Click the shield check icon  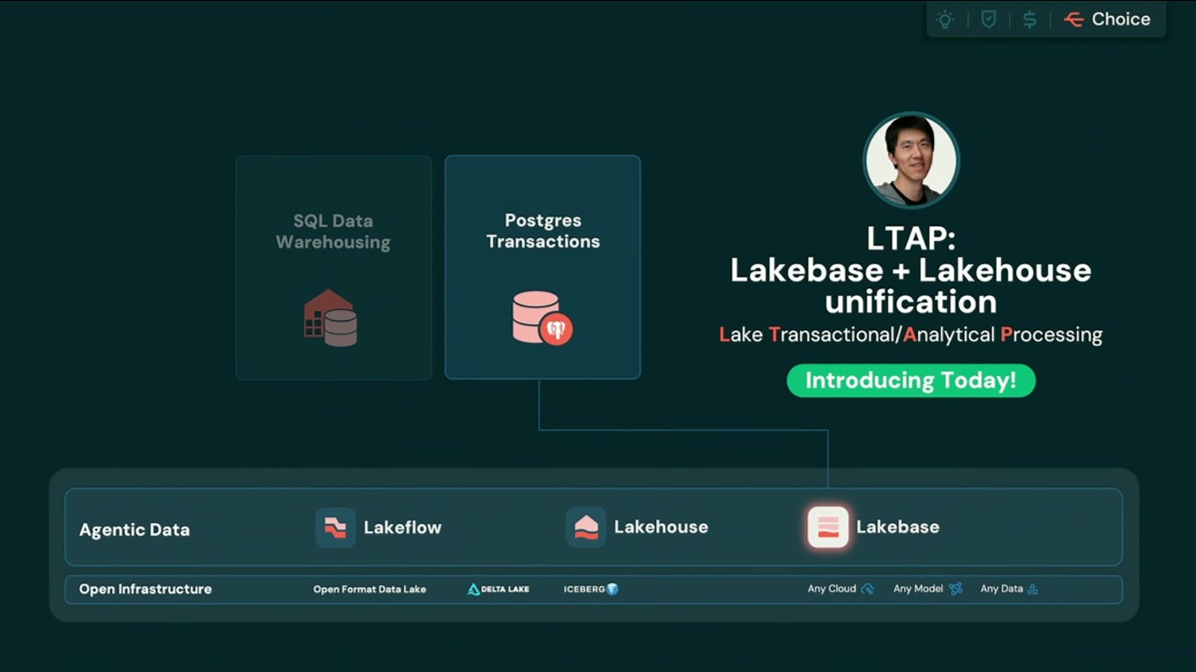(x=989, y=19)
